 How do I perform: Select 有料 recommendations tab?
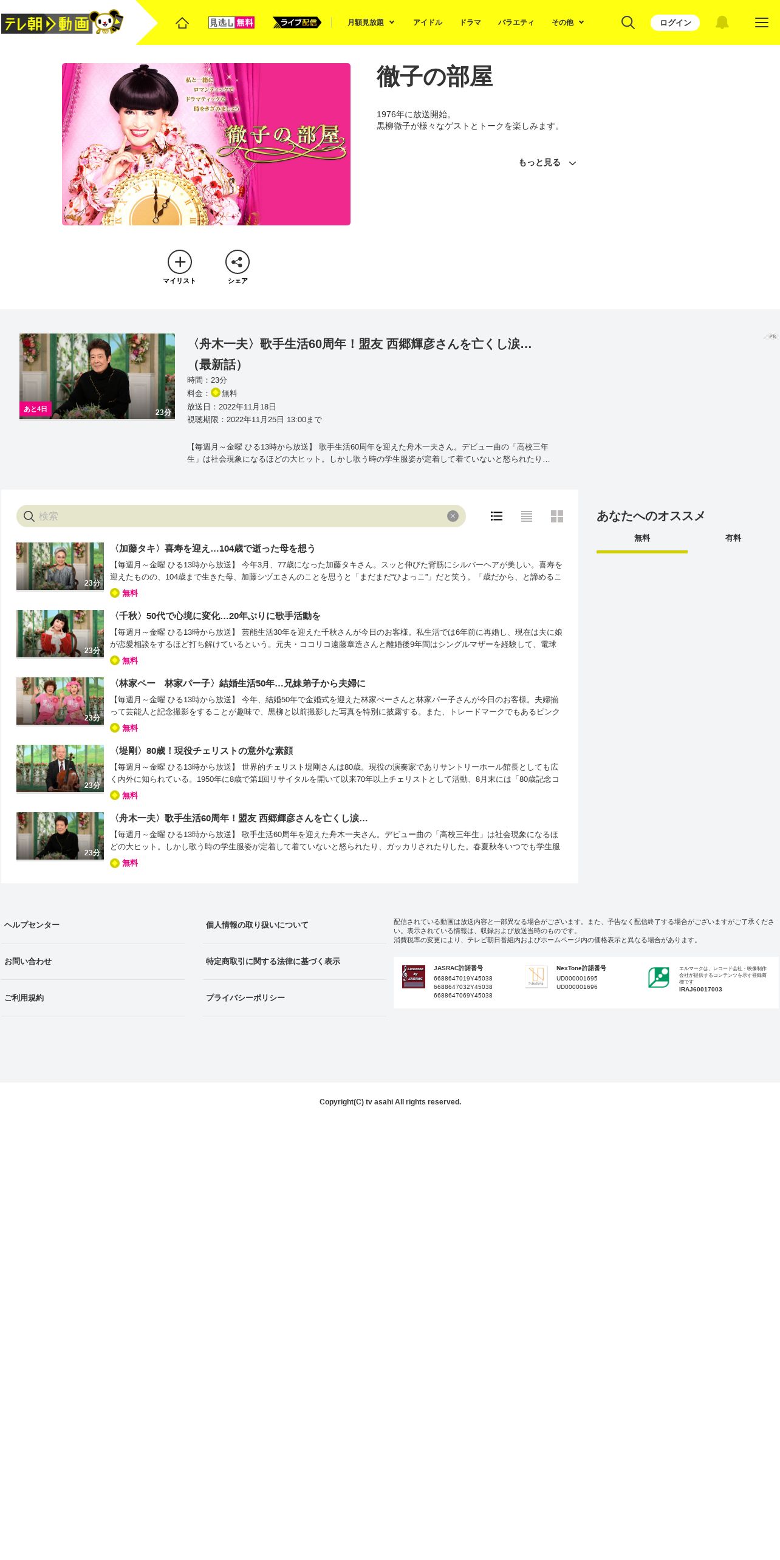tap(733, 539)
